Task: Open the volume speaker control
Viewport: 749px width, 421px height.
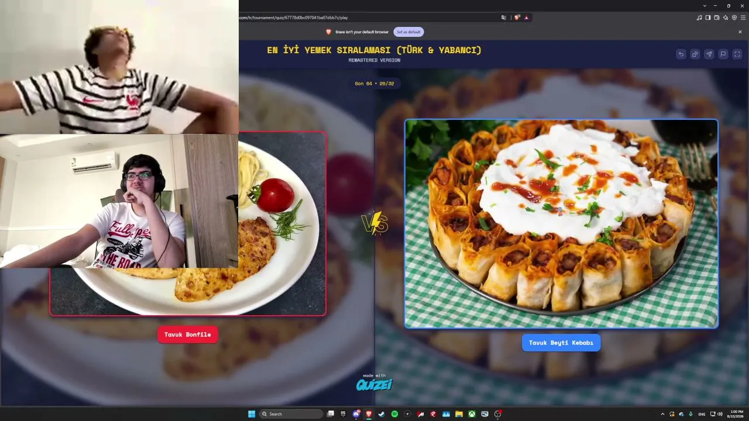Action: click(720, 414)
